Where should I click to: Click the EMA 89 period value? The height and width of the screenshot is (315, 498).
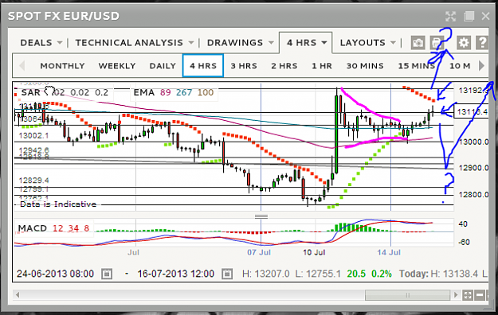[x=165, y=92]
